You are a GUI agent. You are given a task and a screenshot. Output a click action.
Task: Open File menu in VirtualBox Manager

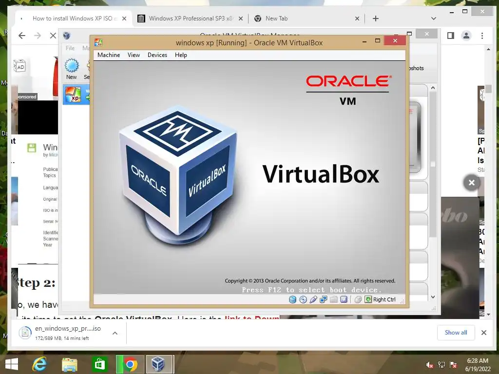point(70,48)
